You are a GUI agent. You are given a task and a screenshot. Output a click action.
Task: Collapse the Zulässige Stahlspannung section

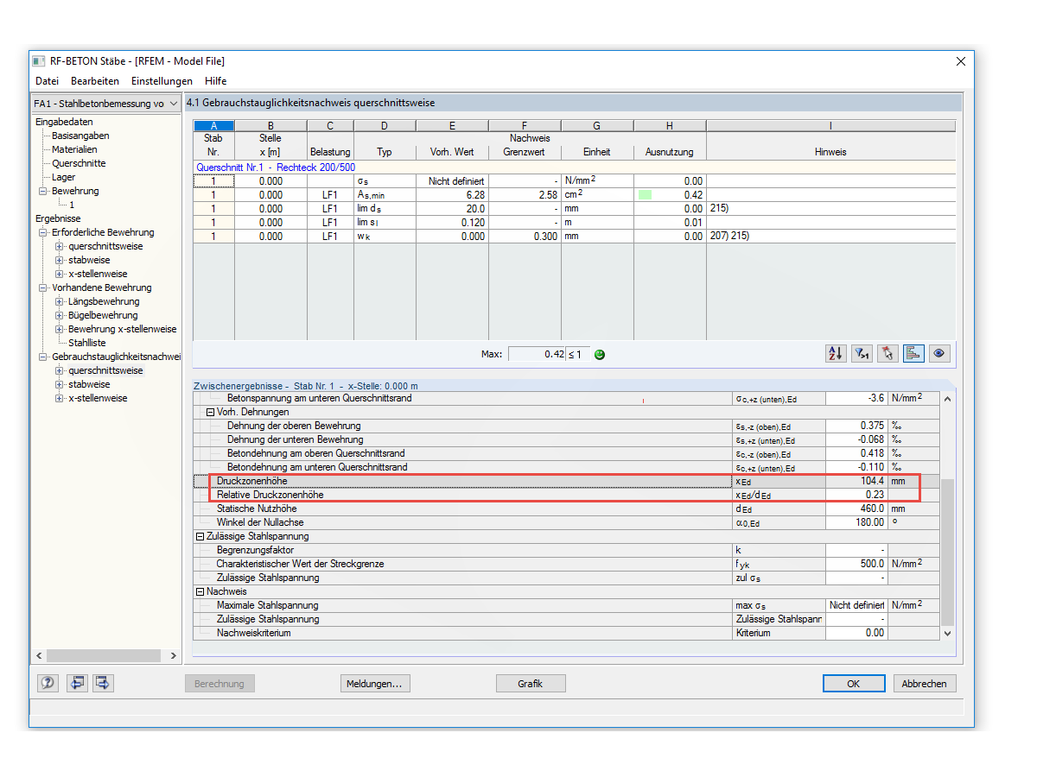200,536
